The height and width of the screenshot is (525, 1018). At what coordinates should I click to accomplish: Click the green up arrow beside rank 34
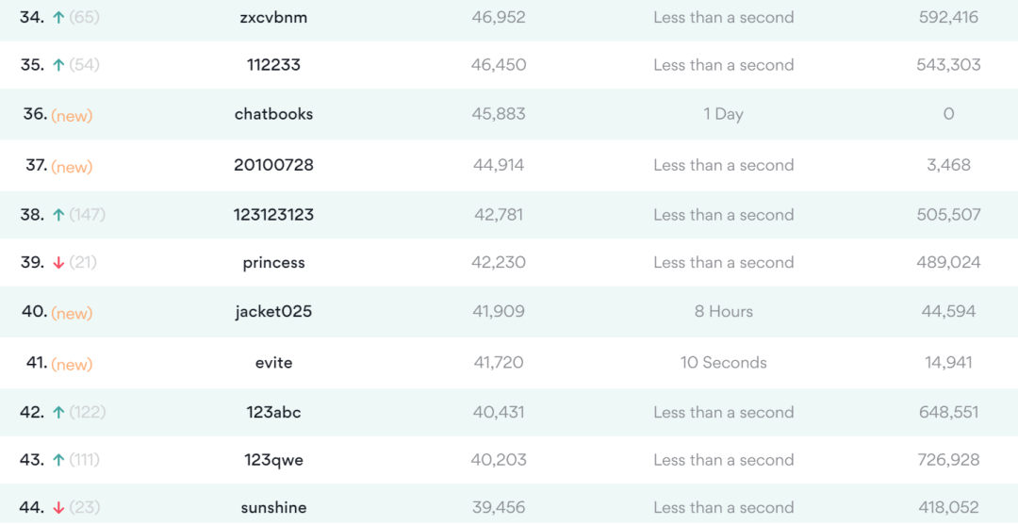[58, 18]
